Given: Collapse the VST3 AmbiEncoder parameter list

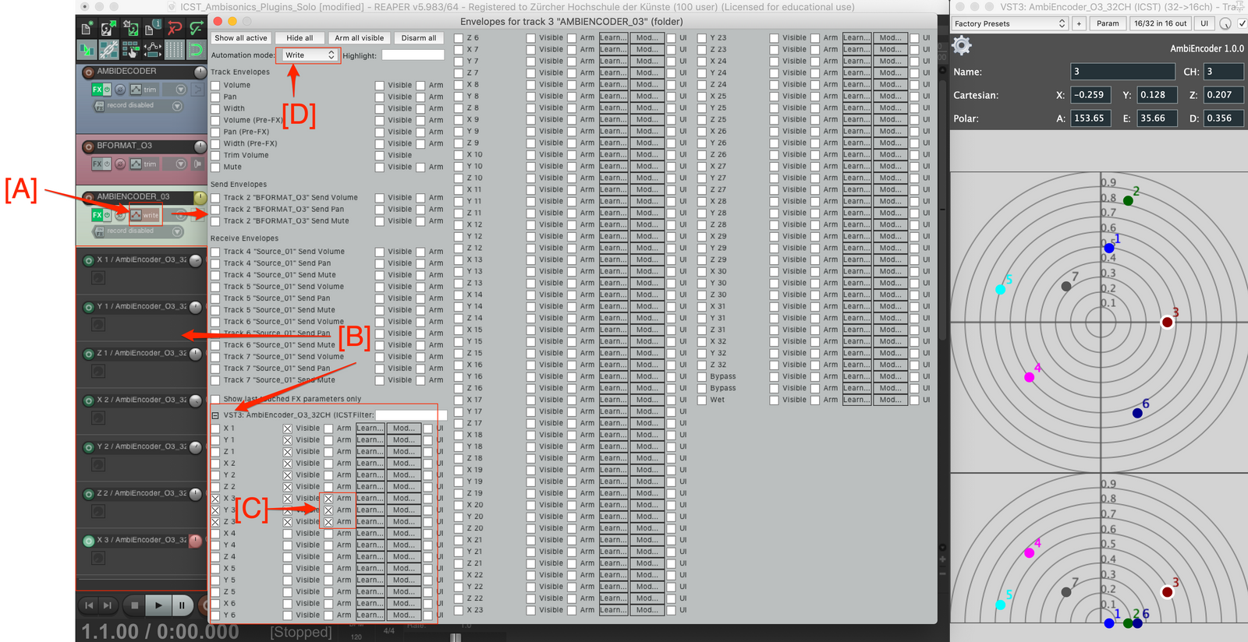Looking at the screenshot, I should click(216, 415).
